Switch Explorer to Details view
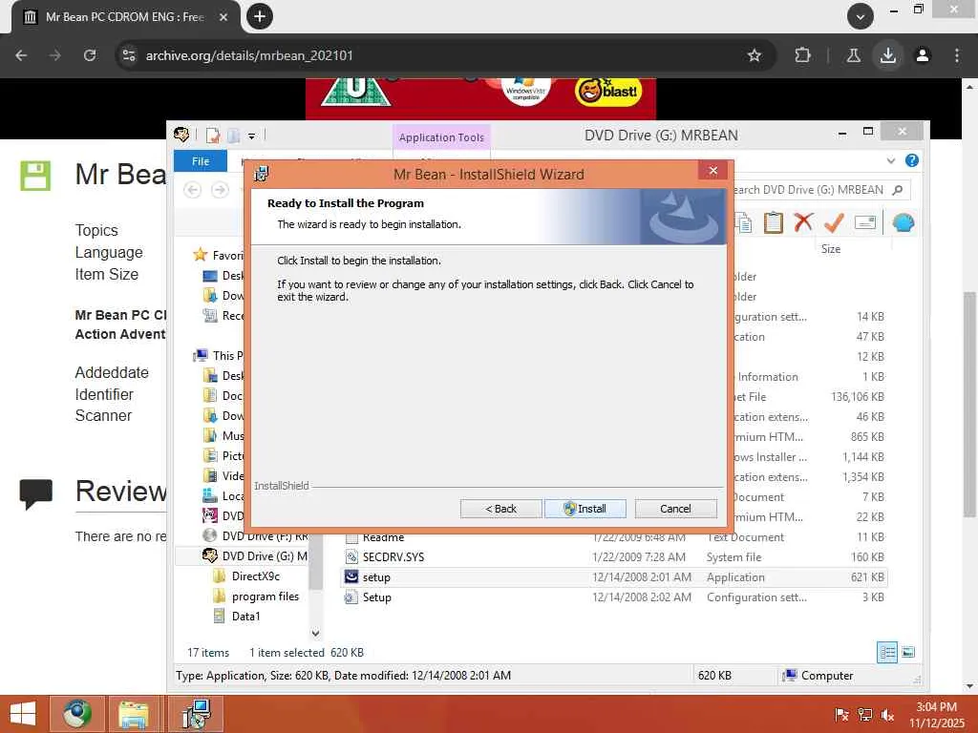Image resolution: width=978 pixels, height=733 pixels. [887, 653]
